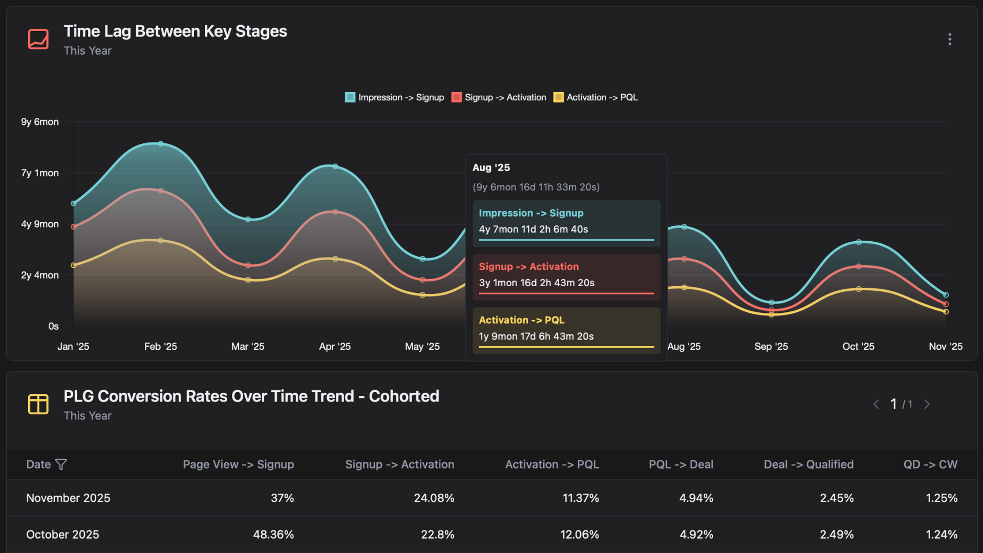983x553 pixels.
Task: Select the October 2025 row label
Action: coord(62,534)
